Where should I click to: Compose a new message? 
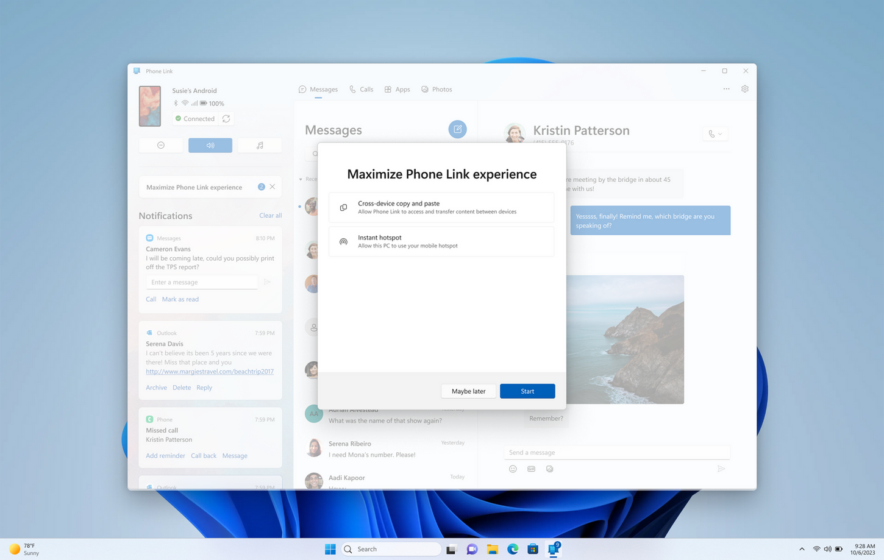458,129
